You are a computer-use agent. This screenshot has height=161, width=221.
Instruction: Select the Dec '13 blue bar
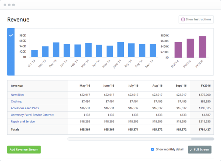coord(56,50)
